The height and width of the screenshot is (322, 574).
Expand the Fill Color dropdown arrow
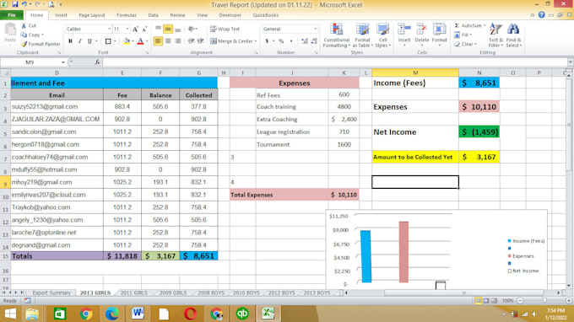coord(133,41)
